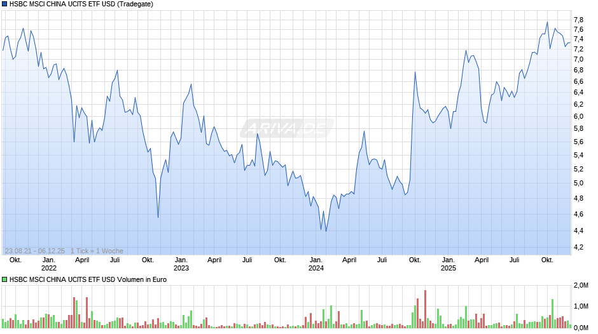The image size is (598, 334).
Task: Click the 'April' label following Jan. 2025
Action: [482, 260]
